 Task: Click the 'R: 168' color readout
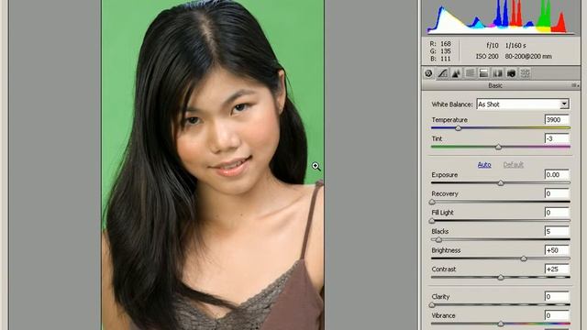pos(440,44)
